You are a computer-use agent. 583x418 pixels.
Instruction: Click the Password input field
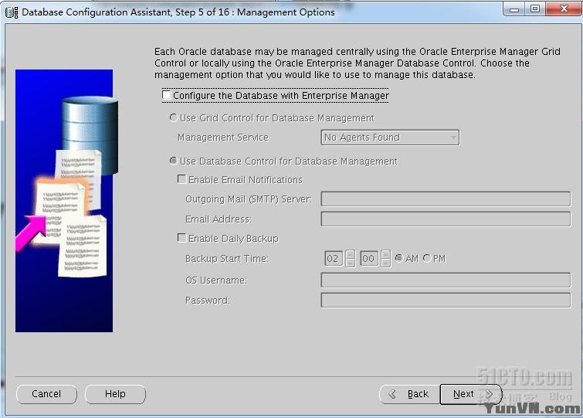[x=446, y=300]
